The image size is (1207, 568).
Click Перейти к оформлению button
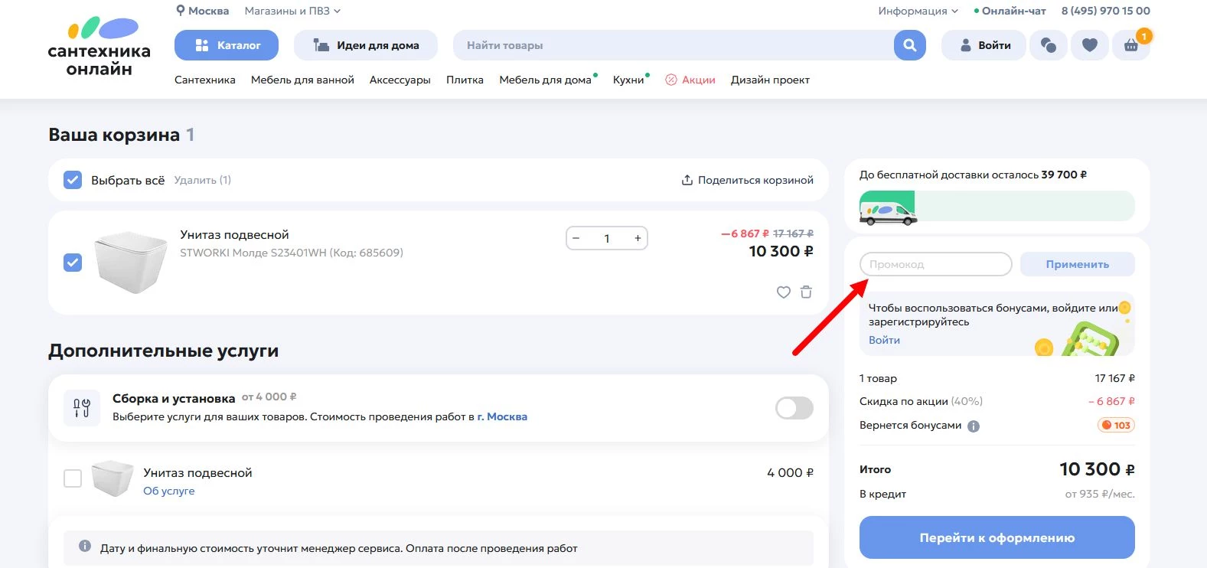997,537
